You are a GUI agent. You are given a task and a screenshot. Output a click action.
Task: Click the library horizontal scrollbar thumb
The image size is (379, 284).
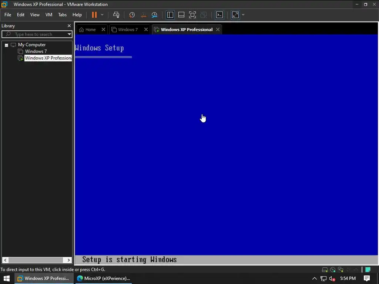click(x=36, y=260)
